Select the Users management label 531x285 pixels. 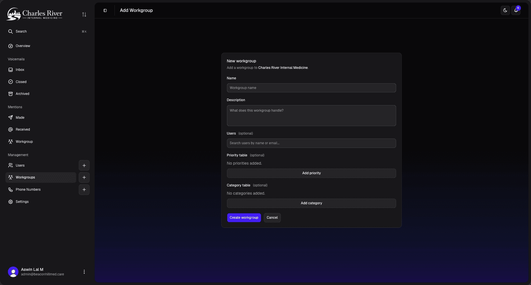pos(20,165)
